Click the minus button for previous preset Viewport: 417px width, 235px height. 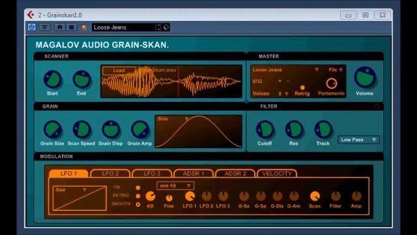[288, 81]
